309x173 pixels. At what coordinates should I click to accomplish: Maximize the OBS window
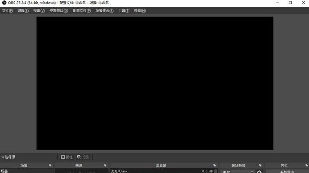pos(290,3)
